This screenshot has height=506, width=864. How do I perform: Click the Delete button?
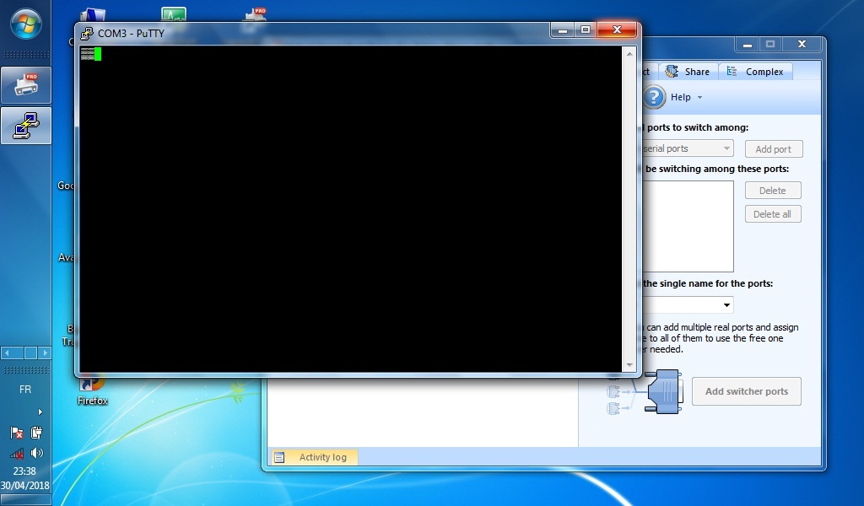tap(773, 191)
